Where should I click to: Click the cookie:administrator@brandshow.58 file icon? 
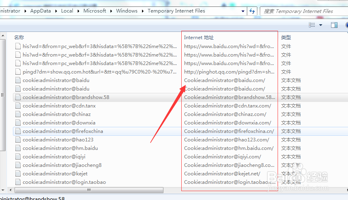pyautogui.click(x=18, y=97)
